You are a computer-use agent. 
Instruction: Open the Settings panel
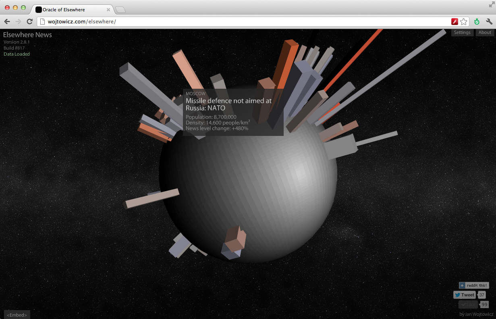(x=462, y=33)
